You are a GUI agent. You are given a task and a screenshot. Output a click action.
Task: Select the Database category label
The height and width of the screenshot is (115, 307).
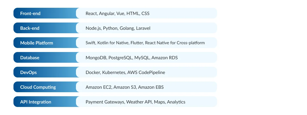pos(30,58)
